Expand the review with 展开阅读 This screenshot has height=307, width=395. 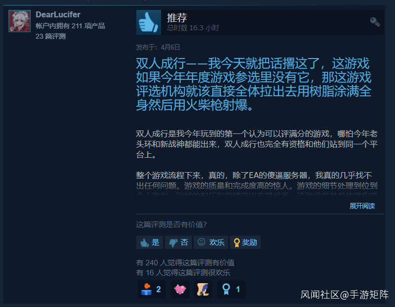pyautogui.click(x=362, y=206)
